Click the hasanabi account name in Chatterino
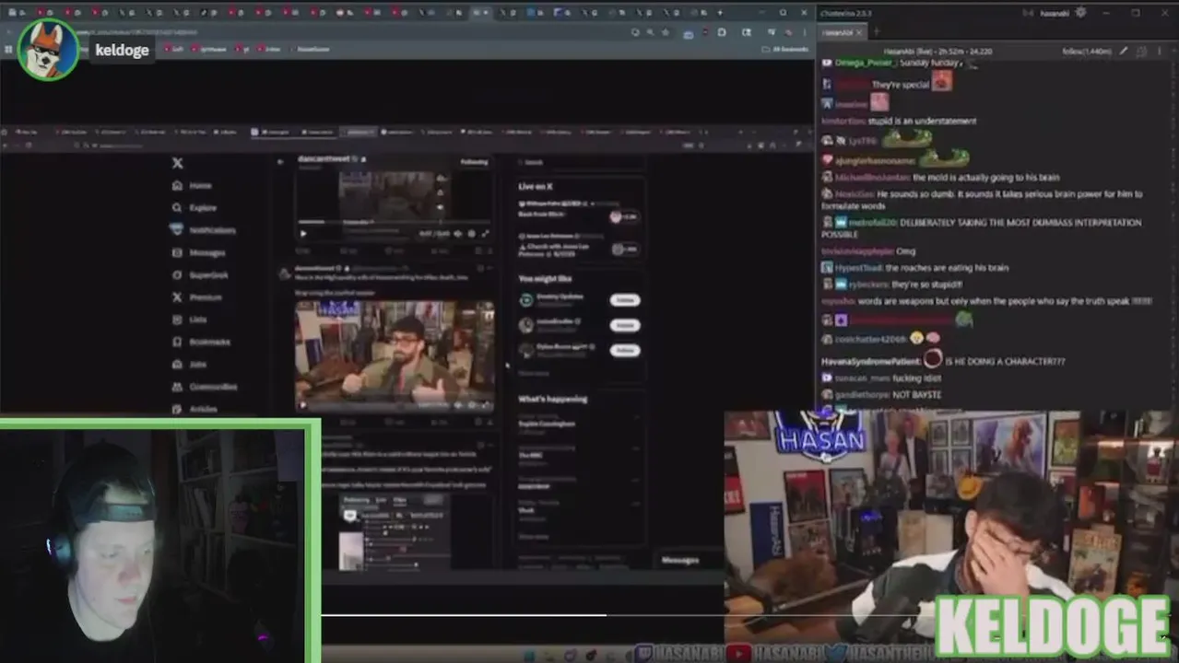Image resolution: width=1179 pixels, height=663 pixels. (1054, 14)
